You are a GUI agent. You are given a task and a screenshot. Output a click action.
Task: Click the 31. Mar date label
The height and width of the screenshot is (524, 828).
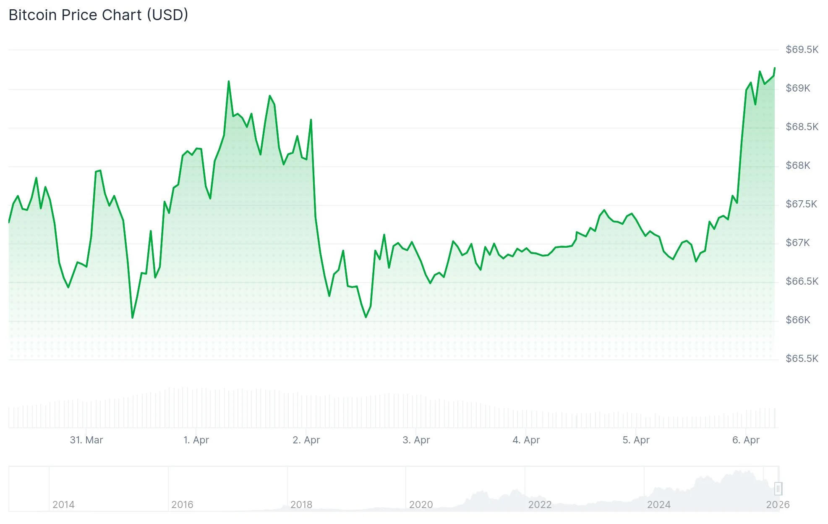click(86, 440)
